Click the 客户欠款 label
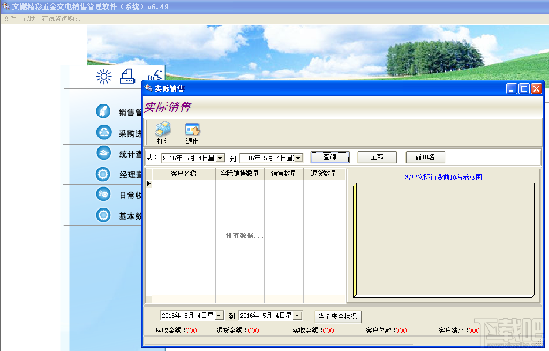Image resolution: width=549 pixels, height=351 pixels. [x=380, y=330]
